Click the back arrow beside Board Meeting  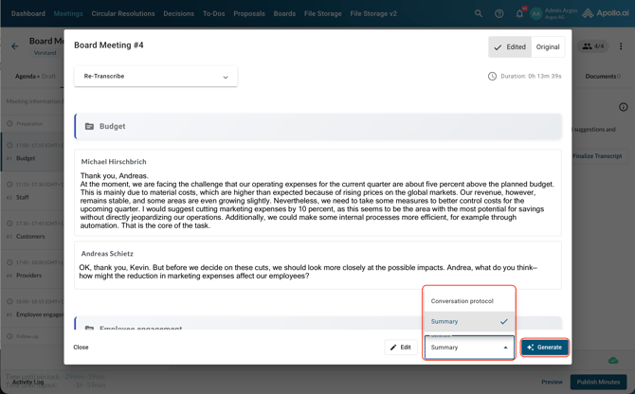pyautogui.click(x=15, y=45)
